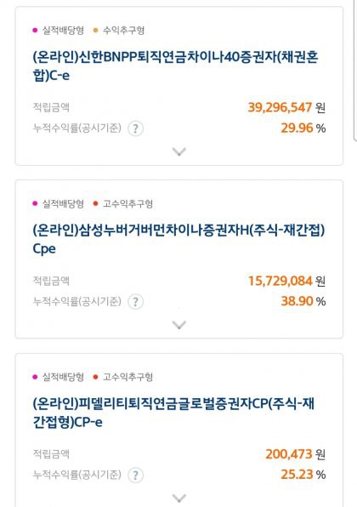Select the 수익추구형 tag on first card
Image resolution: width=357 pixels, height=507 pixels.
[x=119, y=31]
